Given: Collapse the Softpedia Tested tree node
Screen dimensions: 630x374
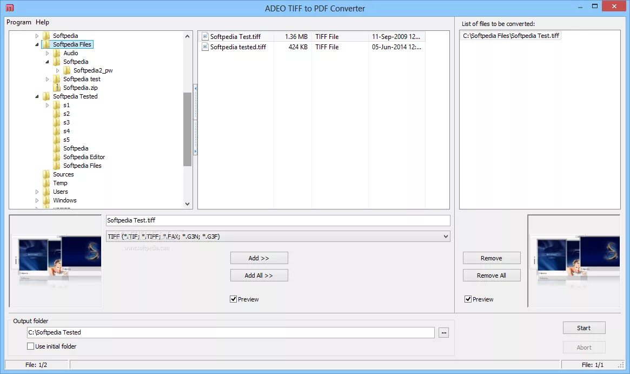Looking at the screenshot, I should pyautogui.click(x=37, y=96).
